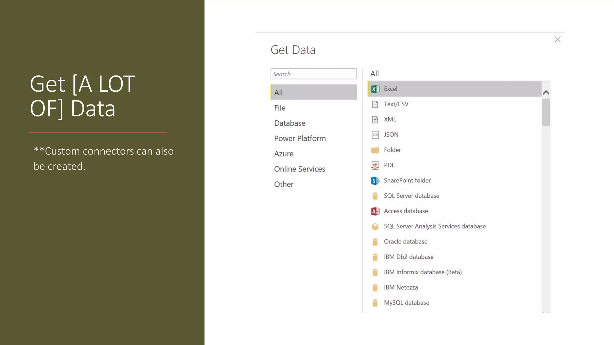614x345 pixels.
Task: Click the XML file icon
Action: pyautogui.click(x=375, y=119)
